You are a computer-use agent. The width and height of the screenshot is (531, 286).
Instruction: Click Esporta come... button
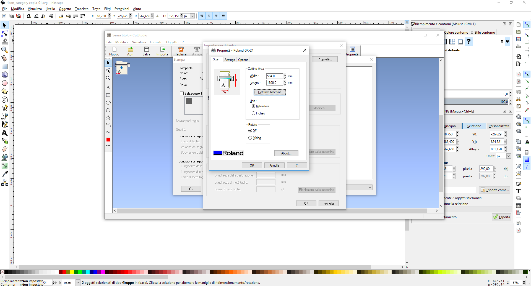tap(494, 190)
